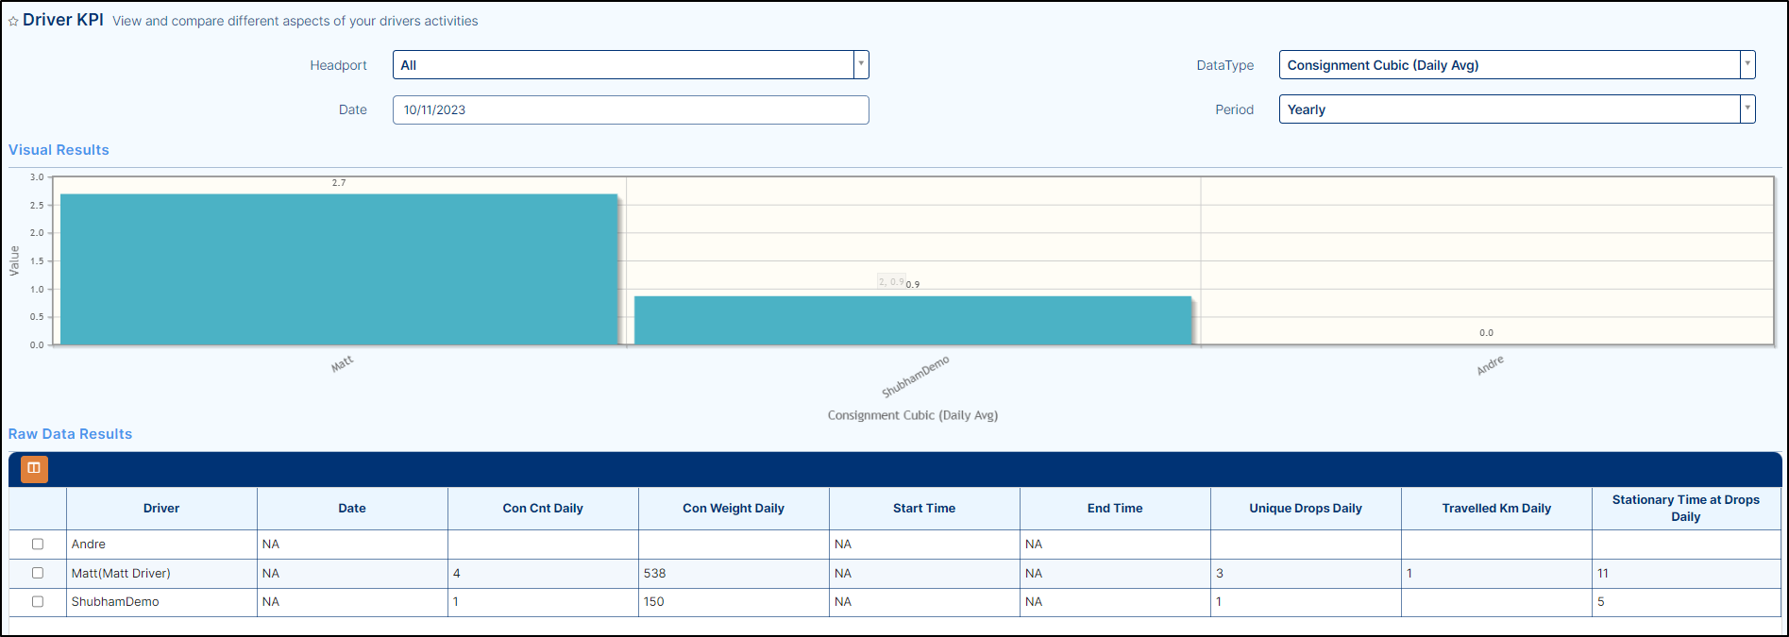Click the Date column header
The width and height of the screenshot is (1789, 637).
tap(352, 508)
